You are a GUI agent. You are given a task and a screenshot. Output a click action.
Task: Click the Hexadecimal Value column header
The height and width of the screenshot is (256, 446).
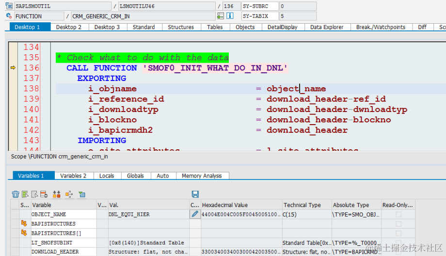point(241,205)
